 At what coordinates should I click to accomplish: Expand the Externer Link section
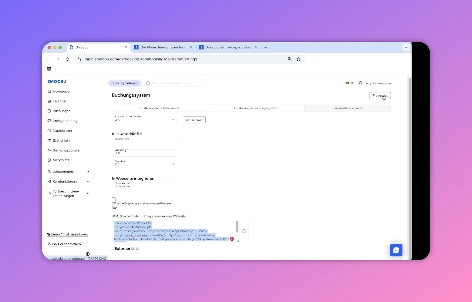[x=125, y=249]
